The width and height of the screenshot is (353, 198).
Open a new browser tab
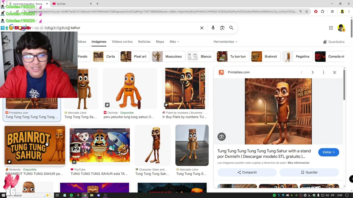(97, 4)
